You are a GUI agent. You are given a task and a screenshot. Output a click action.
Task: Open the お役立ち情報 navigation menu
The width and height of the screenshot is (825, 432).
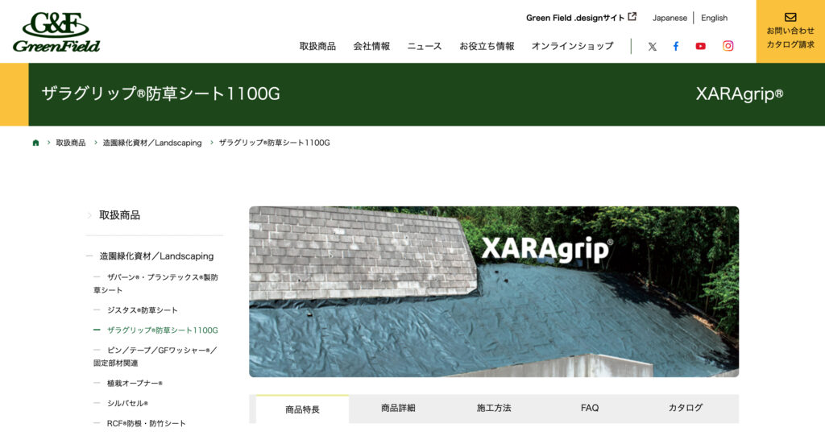click(487, 46)
